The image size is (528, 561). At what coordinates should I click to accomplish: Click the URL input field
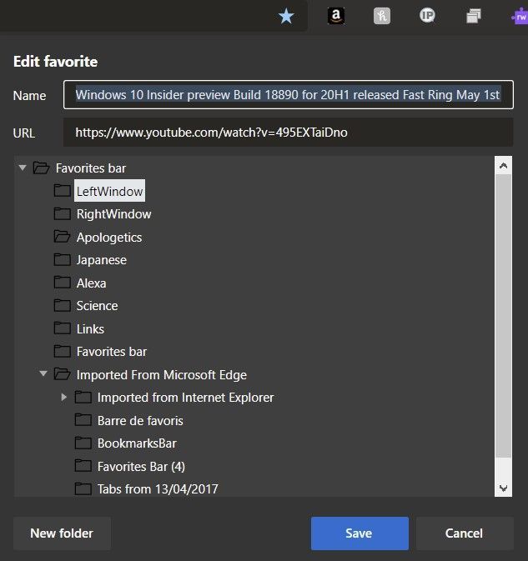tap(288, 133)
